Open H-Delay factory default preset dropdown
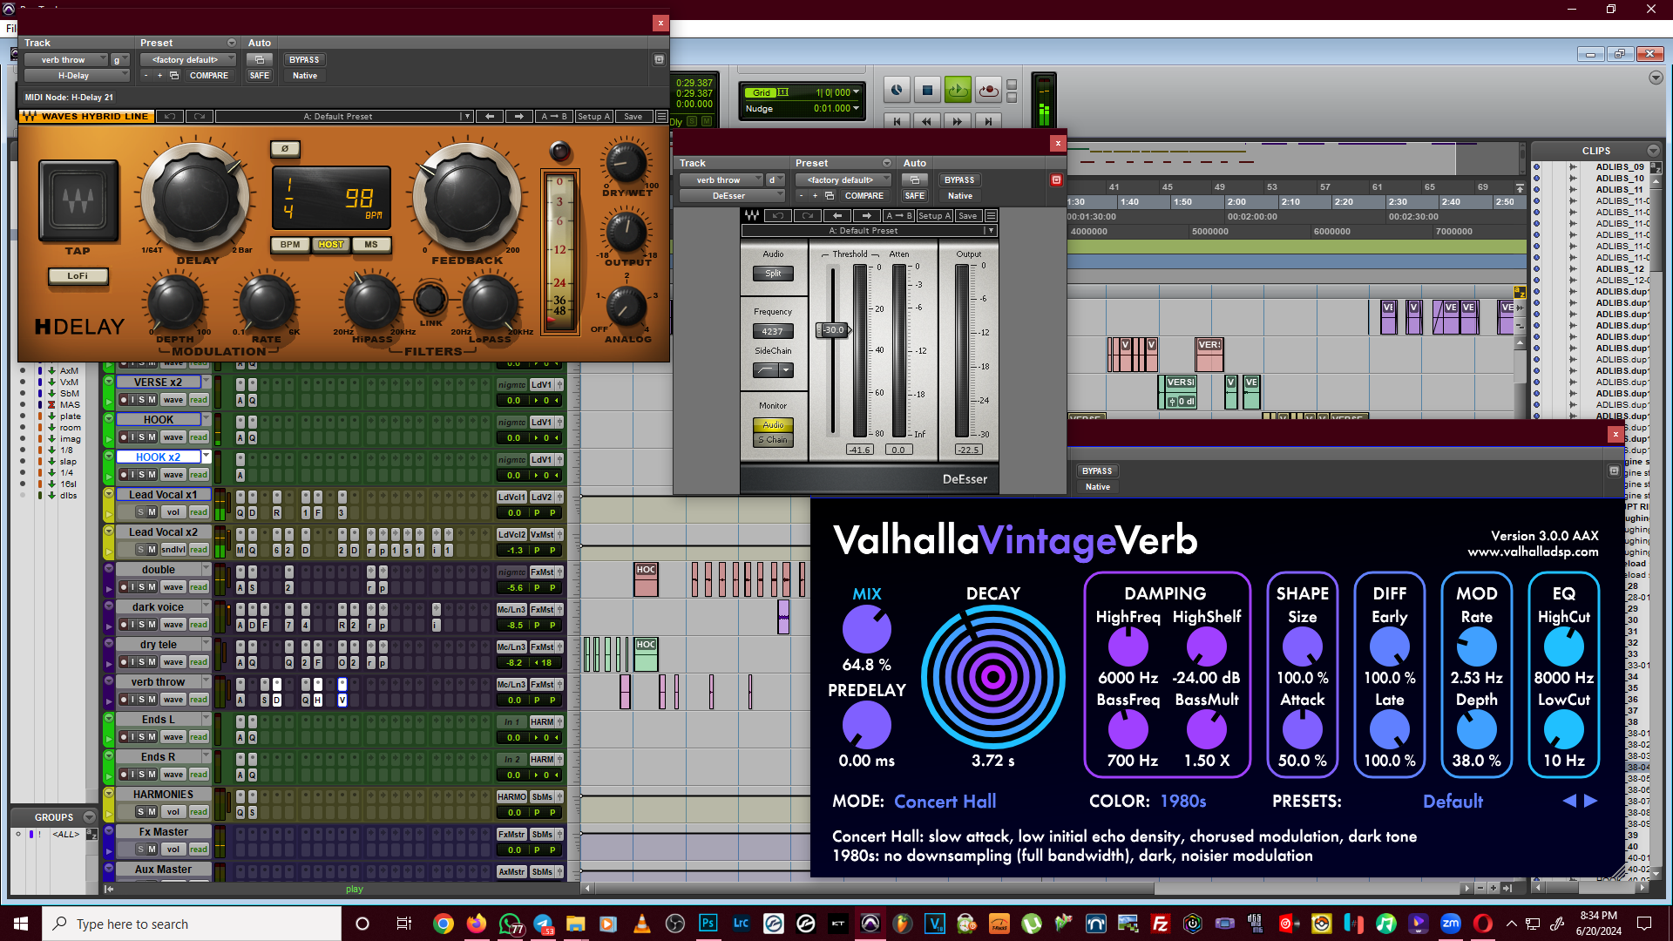1673x941 pixels. coord(187,60)
